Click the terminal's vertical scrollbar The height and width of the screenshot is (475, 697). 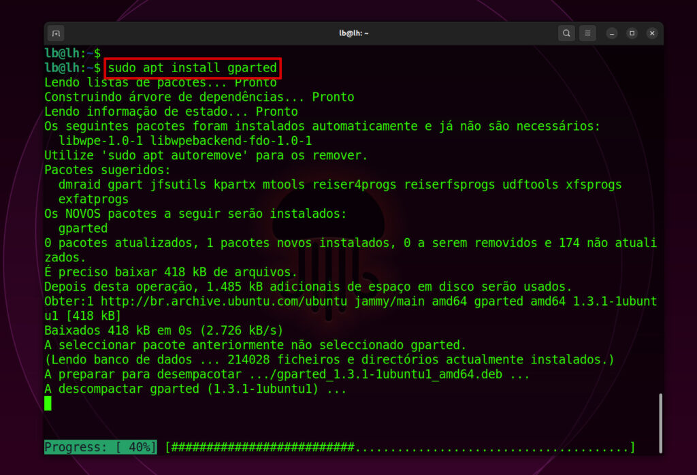(660, 423)
